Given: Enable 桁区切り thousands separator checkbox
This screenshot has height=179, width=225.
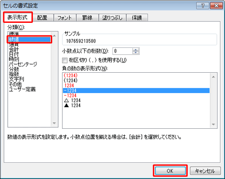Looking at the screenshot, I should tap(65, 61).
